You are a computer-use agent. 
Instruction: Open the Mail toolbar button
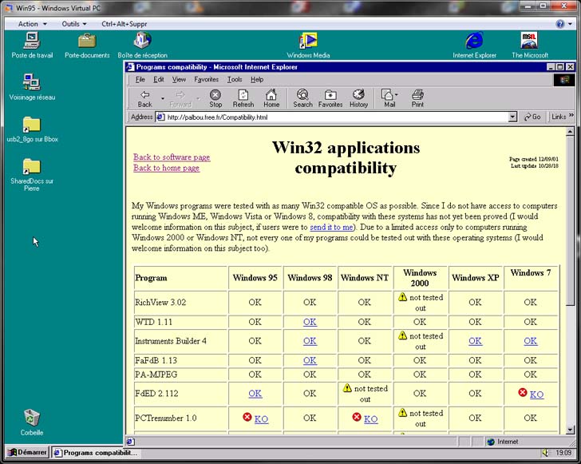click(x=387, y=99)
